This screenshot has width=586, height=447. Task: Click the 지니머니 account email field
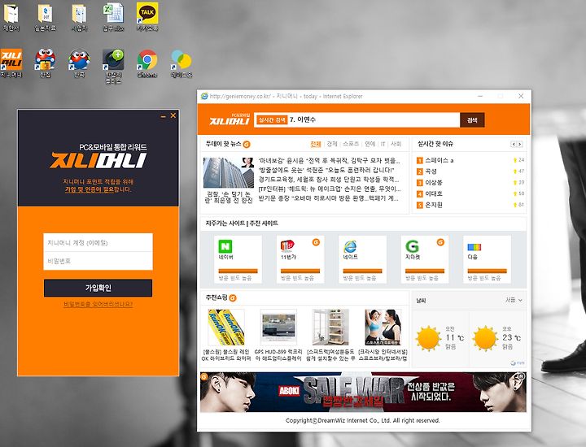coord(98,242)
